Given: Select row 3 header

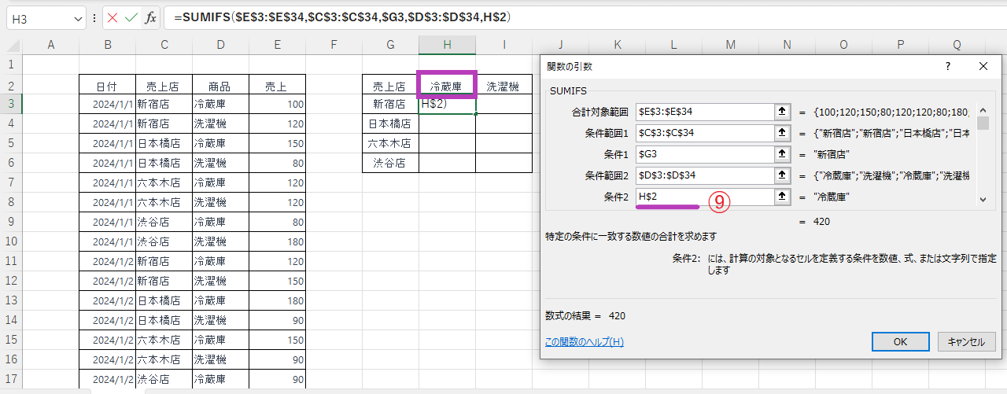Looking at the screenshot, I should (x=11, y=104).
